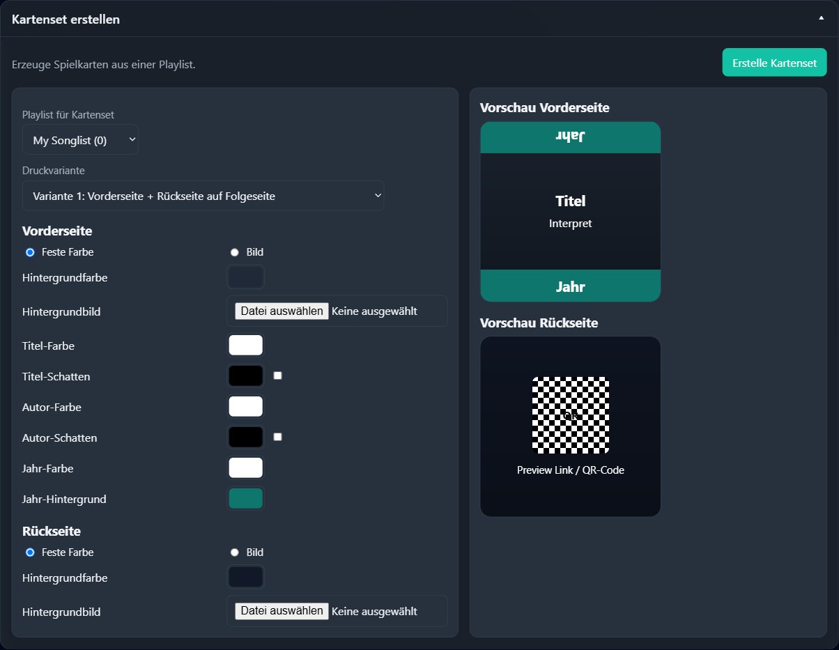The image size is (839, 650).
Task: Click the Druckvariante label
Action: [x=54, y=170]
